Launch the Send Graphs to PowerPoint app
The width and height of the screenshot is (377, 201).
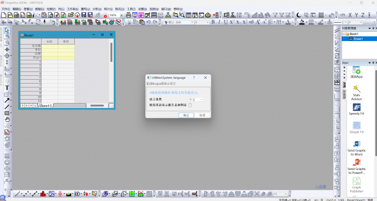(x=356, y=167)
